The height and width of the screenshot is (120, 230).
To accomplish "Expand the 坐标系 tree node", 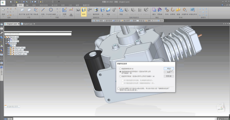I will pos(6,39).
